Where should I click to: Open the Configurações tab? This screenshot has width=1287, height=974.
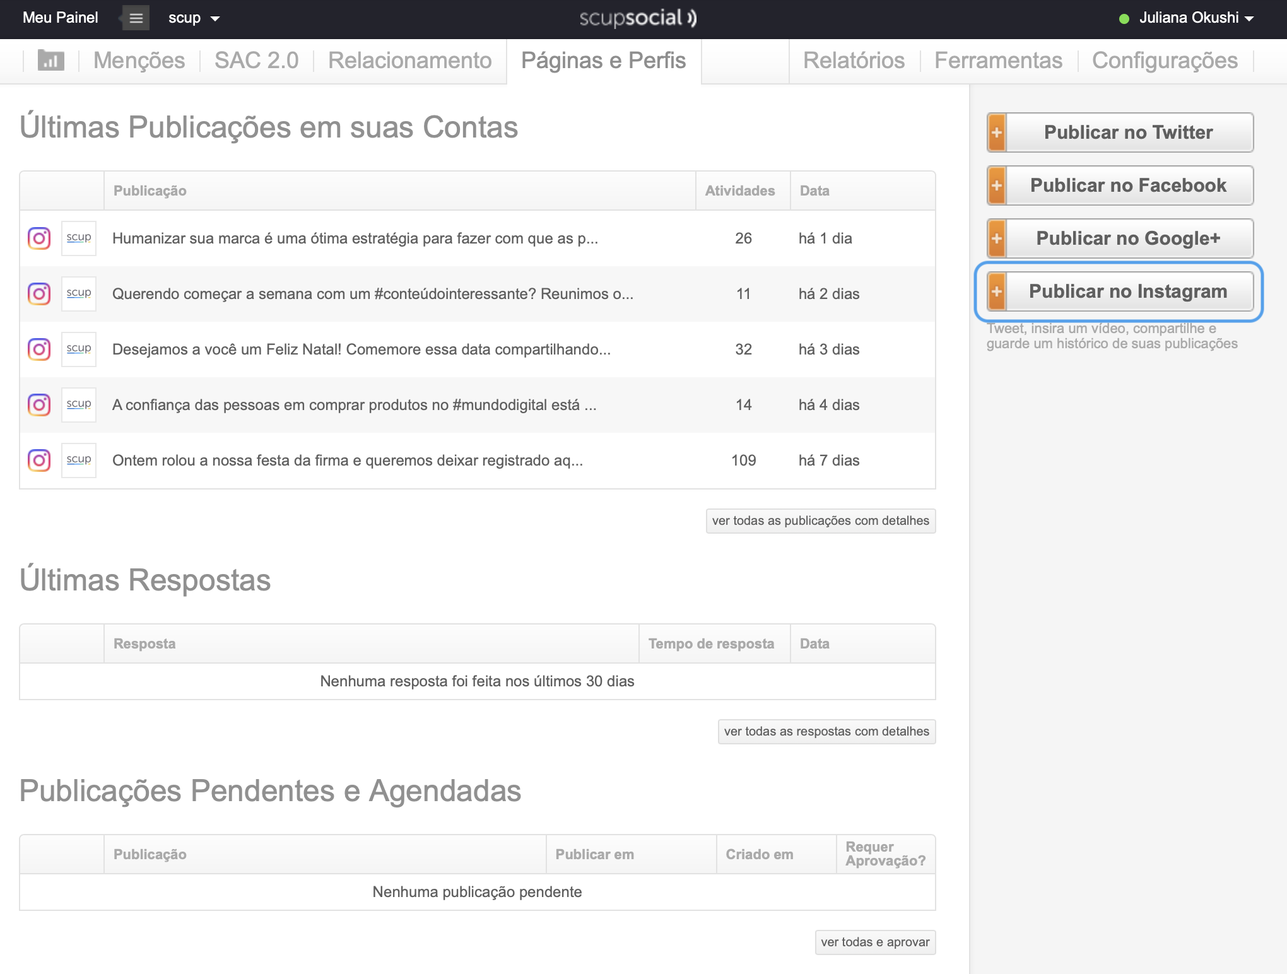(1165, 61)
